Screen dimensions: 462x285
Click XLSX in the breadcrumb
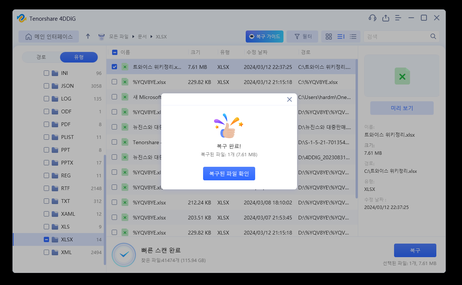[x=161, y=37]
